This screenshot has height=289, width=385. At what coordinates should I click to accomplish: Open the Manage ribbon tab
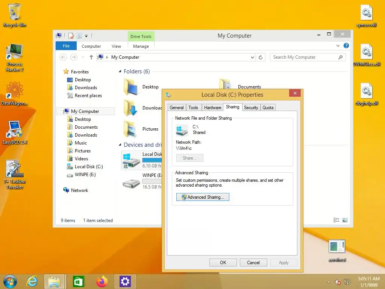coord(141,46)
